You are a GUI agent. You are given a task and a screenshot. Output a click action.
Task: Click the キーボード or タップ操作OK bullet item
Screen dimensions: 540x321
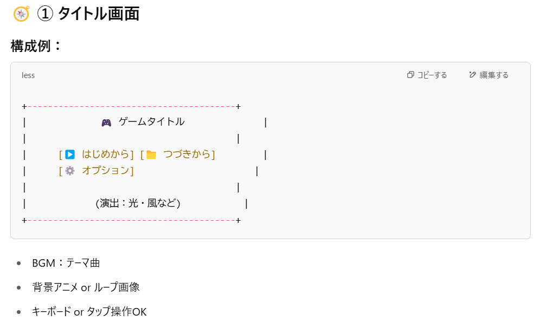pos(89,312)
